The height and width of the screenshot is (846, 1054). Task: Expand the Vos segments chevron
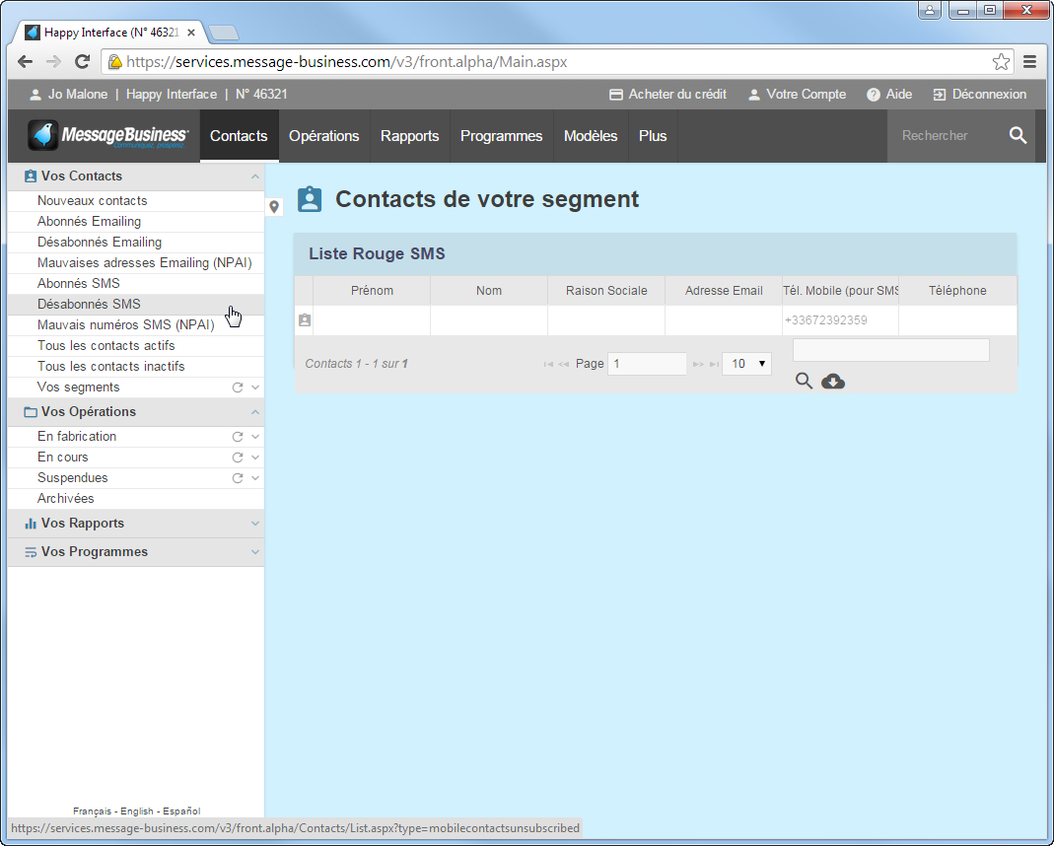click(x=254, y=388)
